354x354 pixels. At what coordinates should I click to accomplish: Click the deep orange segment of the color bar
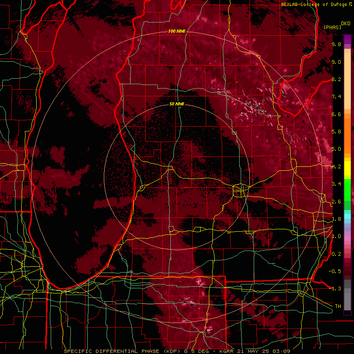tap(347, 136)
